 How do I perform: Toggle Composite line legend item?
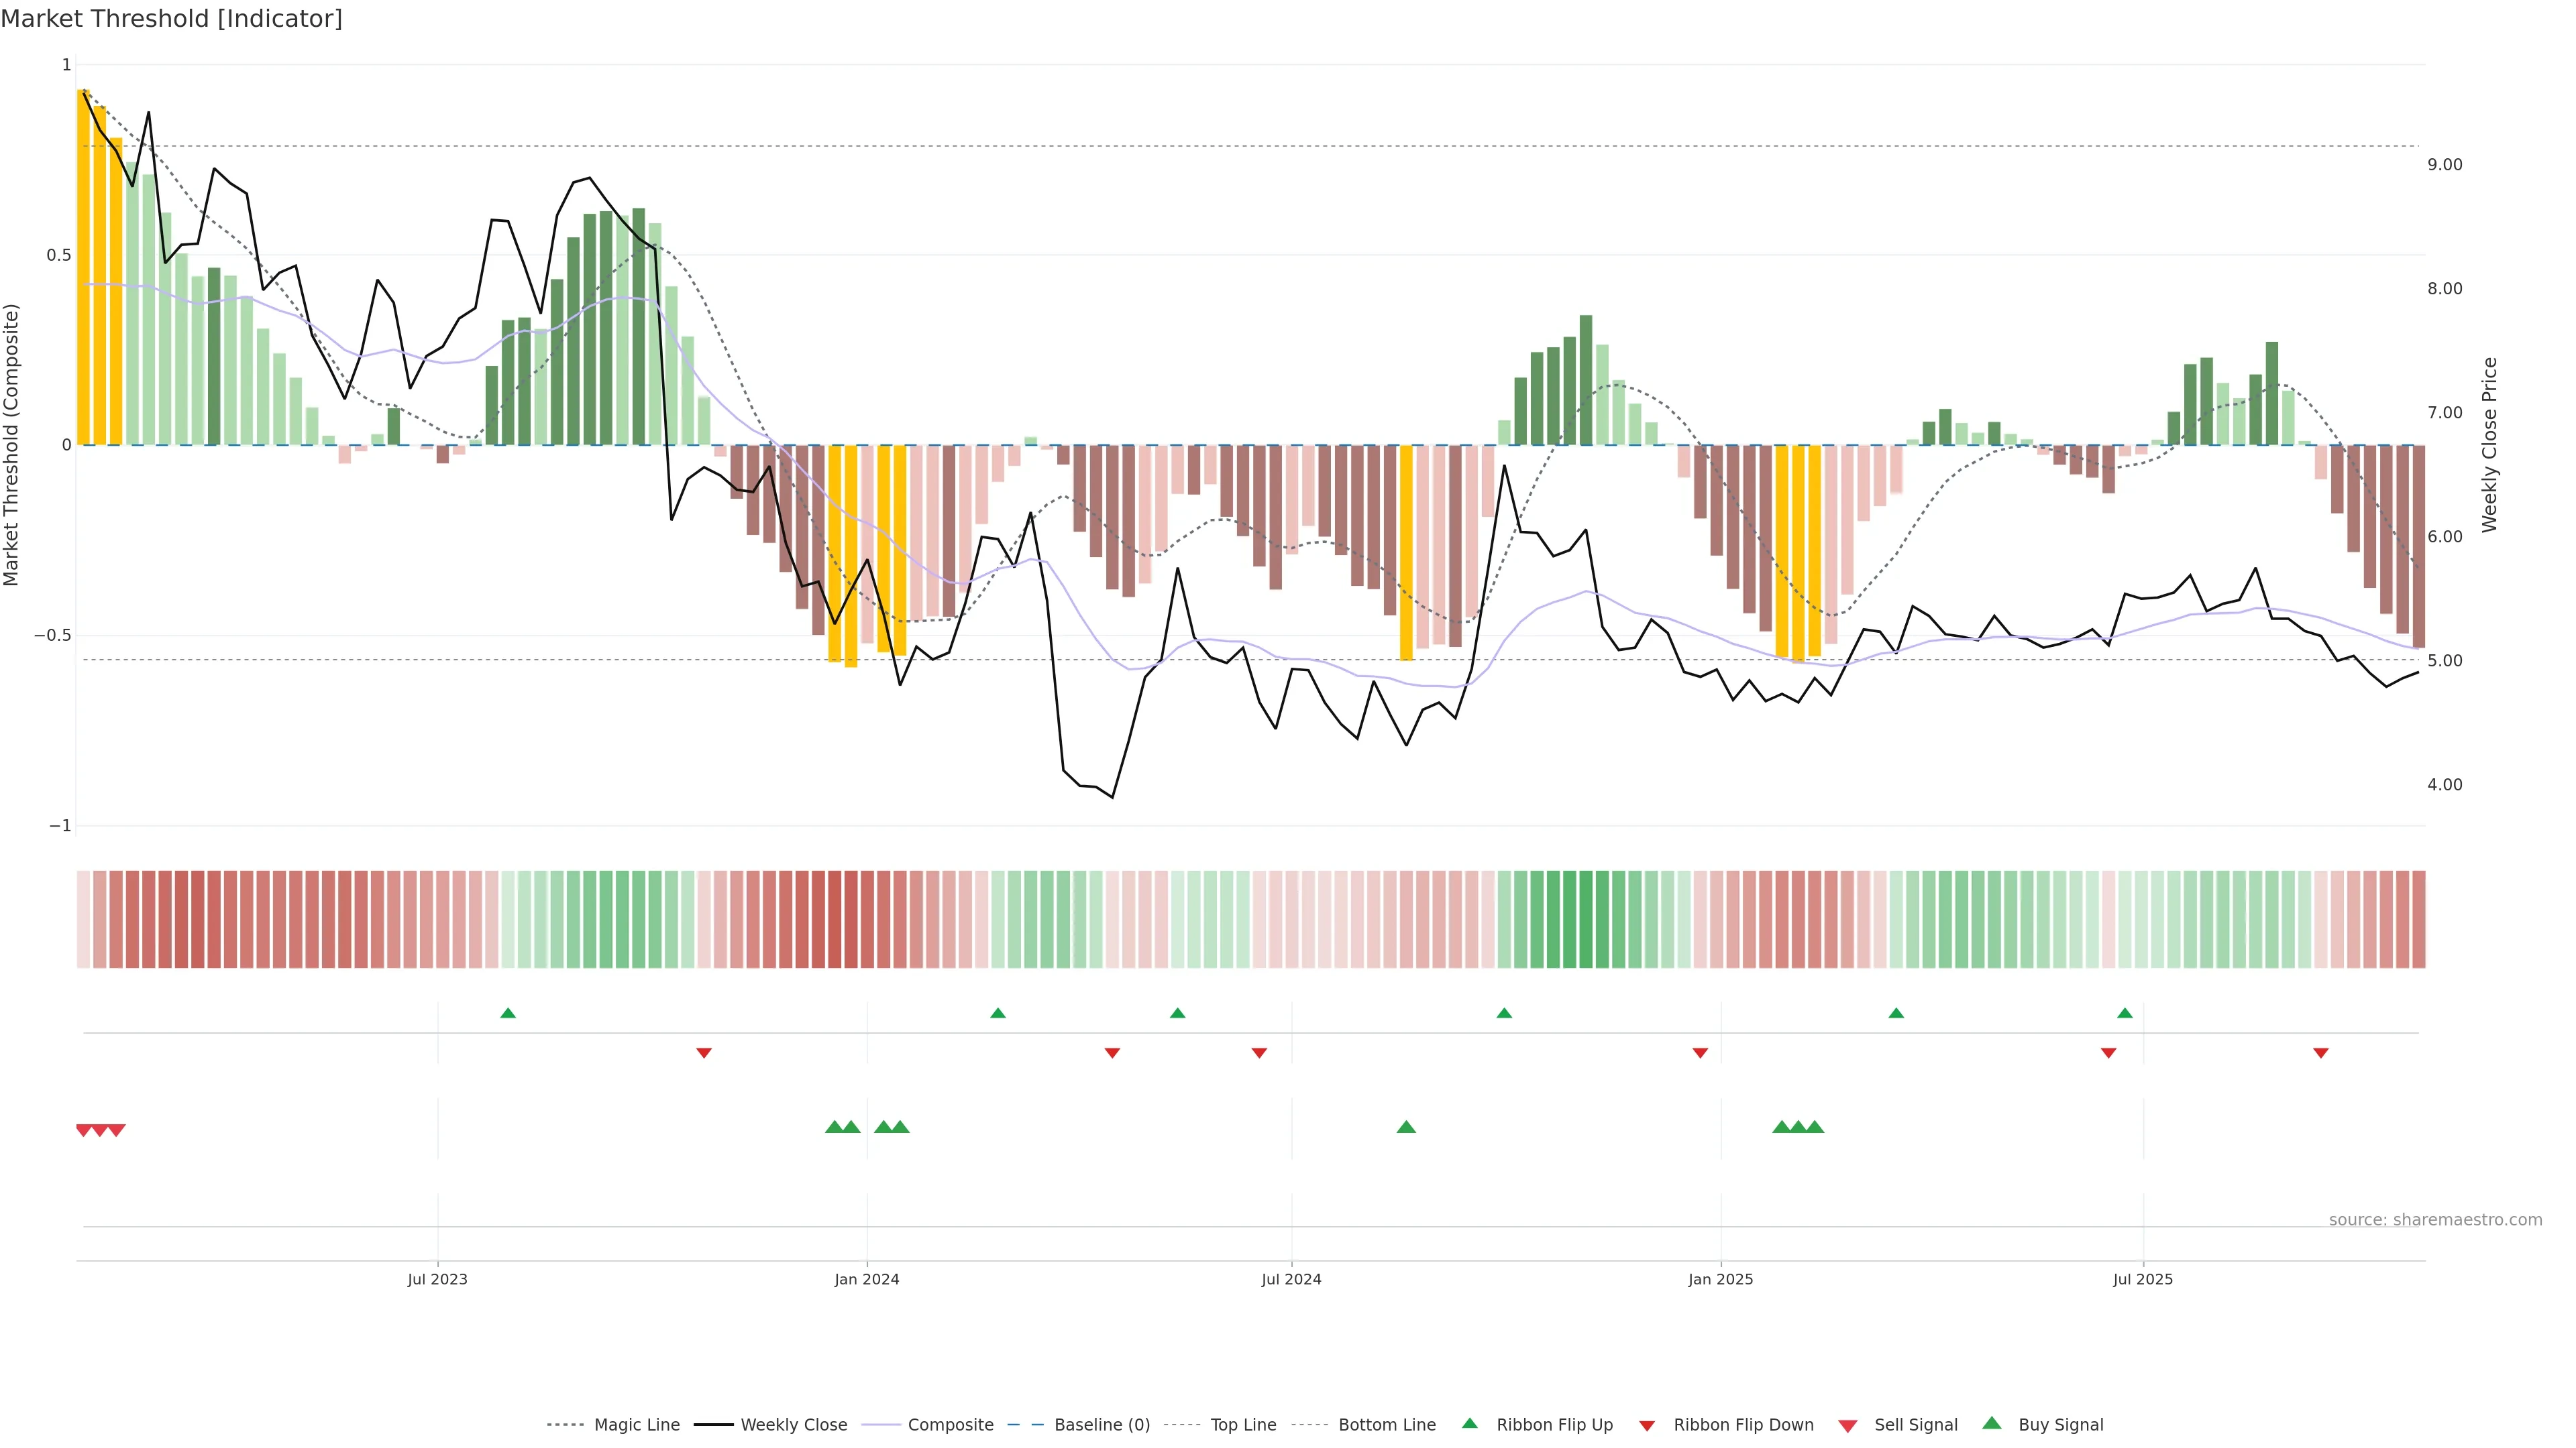[x=950, y=1425]
